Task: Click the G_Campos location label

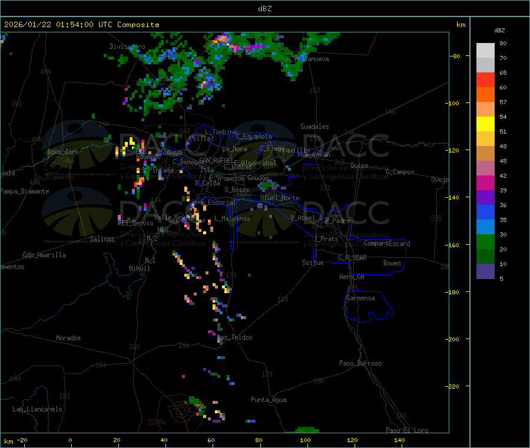Action: [400, 172]
